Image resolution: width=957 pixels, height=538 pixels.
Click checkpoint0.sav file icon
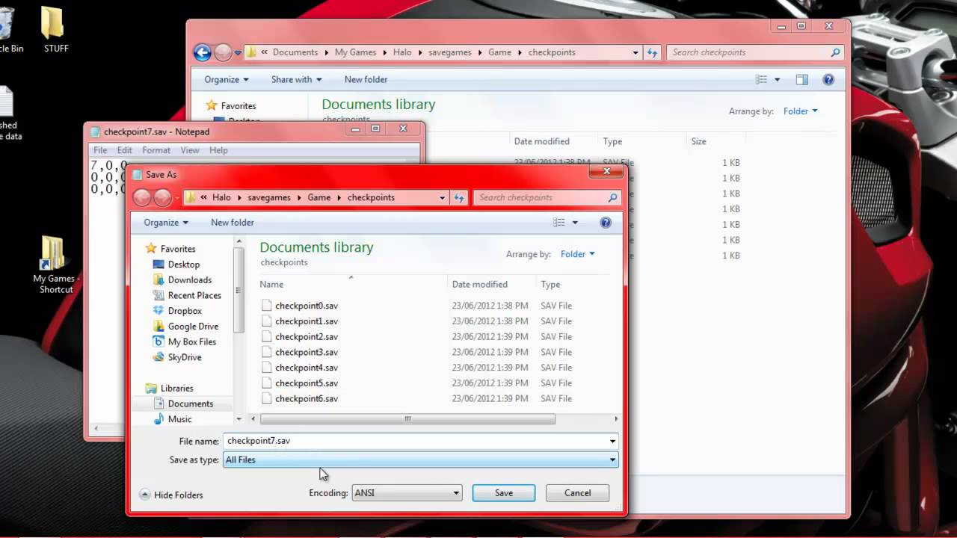pyautogui.click(x=267, y=306)
